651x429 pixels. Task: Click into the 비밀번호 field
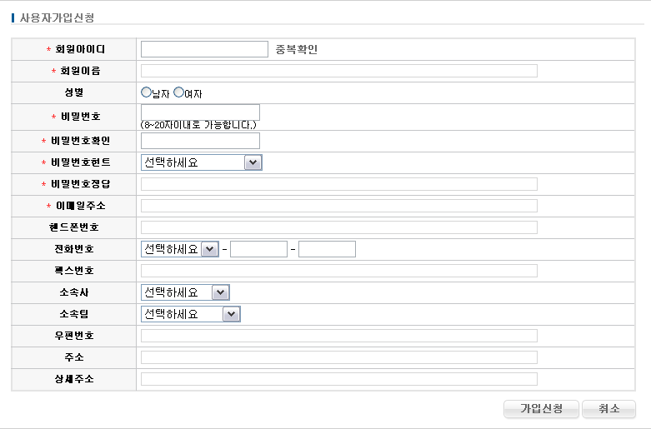coord(200,112)
